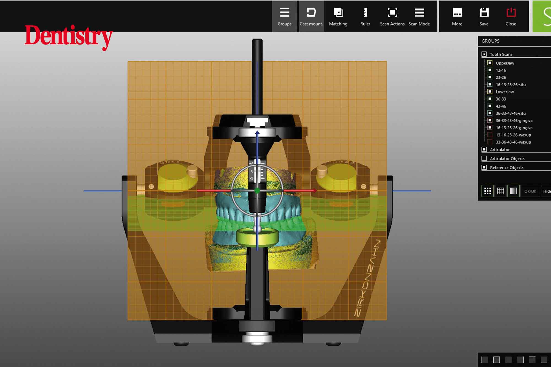Image resolution: width=551 pixels, height=367 pixels.
Task: Switch to wireframe grid display mode
Action: (x=500, y=191)
